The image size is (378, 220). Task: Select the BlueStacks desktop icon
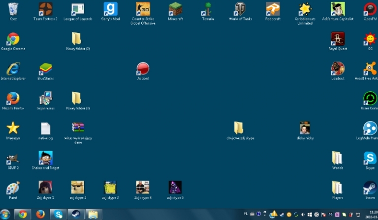point(46,69)
